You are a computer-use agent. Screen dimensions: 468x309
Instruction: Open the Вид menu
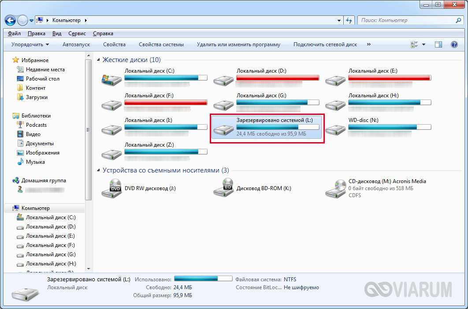57,33
